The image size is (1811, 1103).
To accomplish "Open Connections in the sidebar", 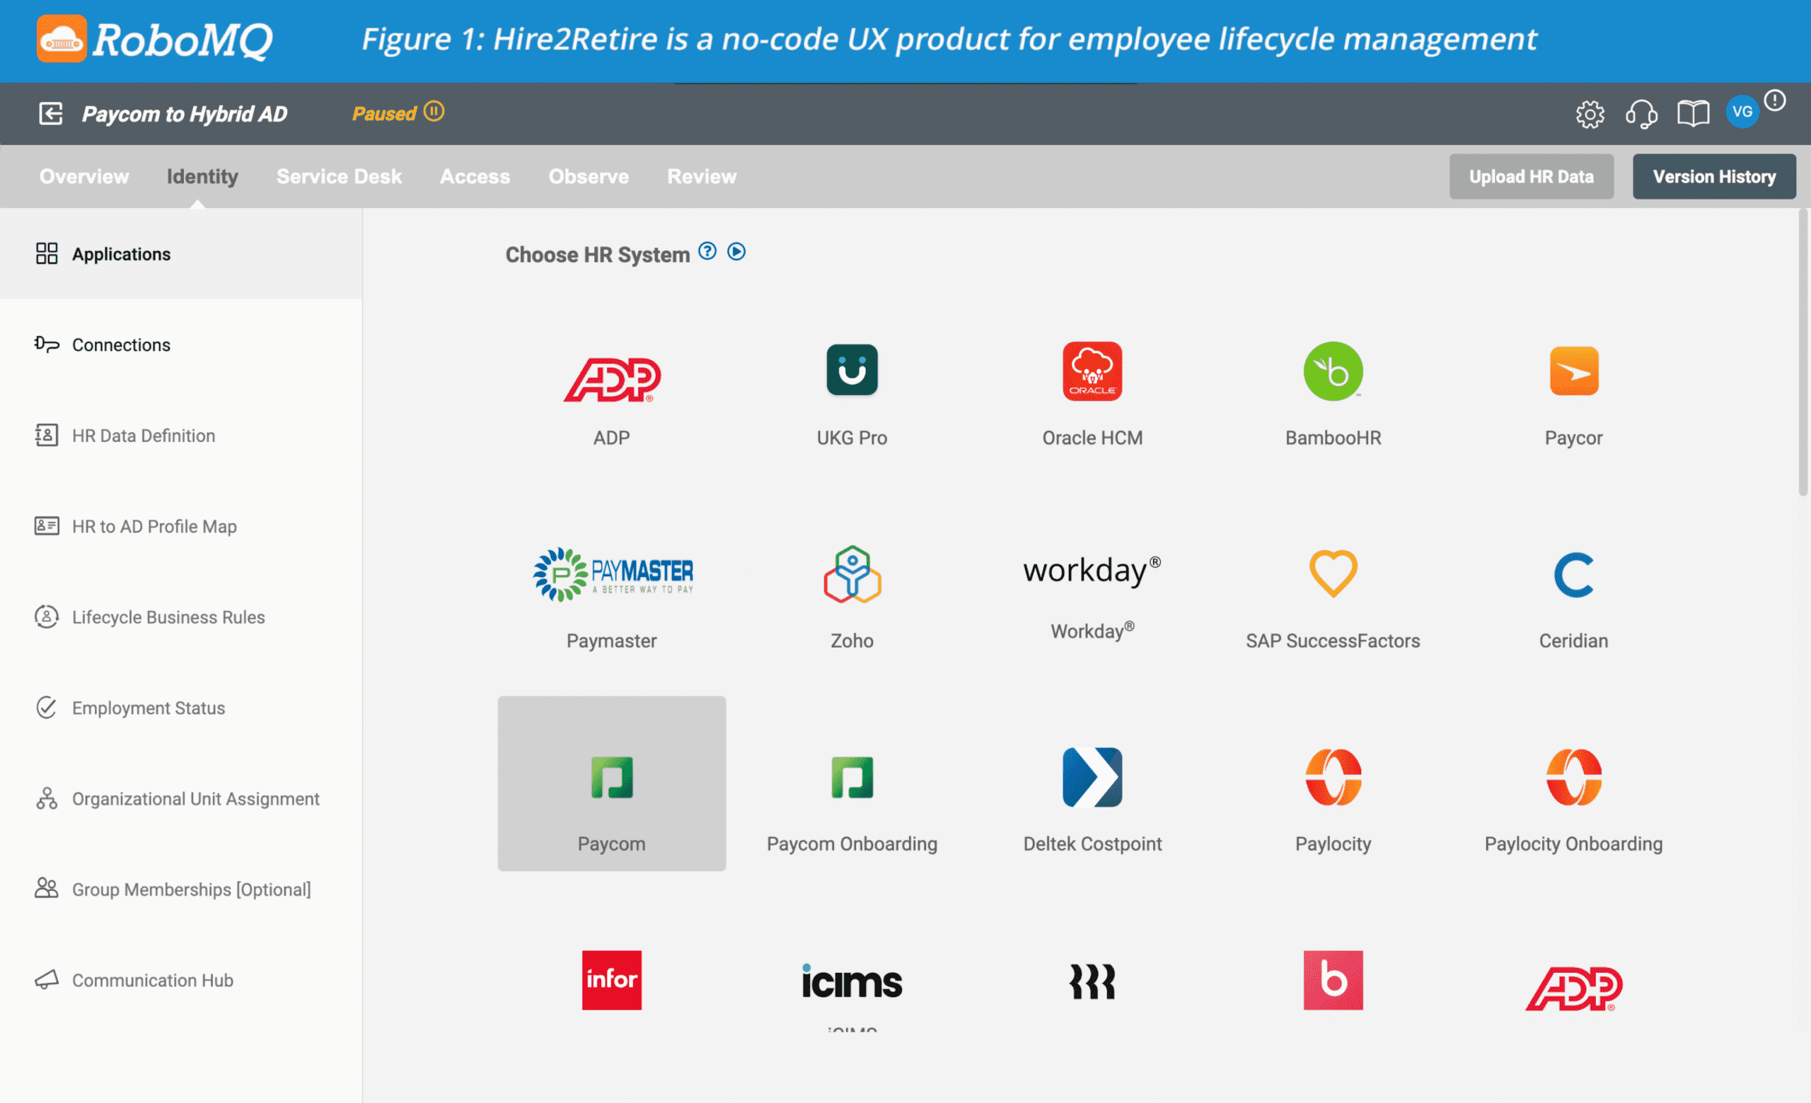I will click(120, 345).
